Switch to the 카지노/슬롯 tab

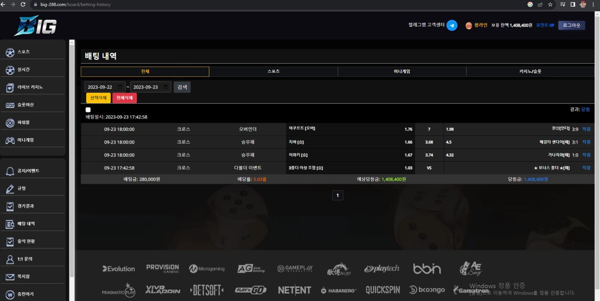click(x=530, y=72)
